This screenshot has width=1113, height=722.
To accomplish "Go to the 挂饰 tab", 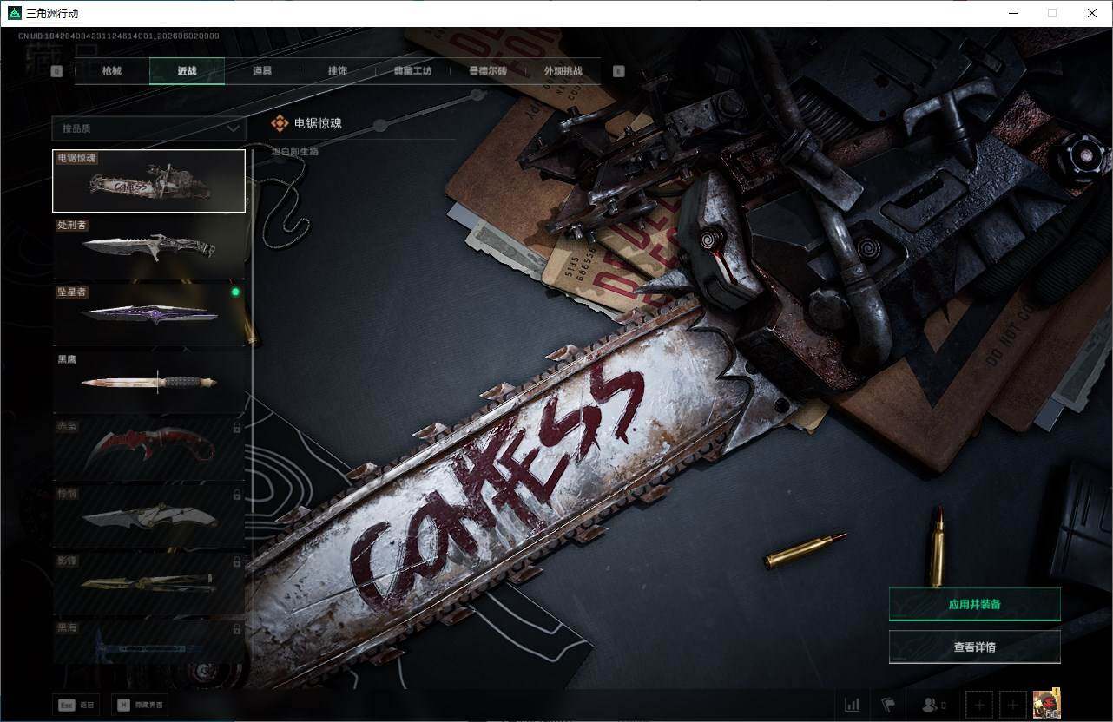I will point(338,71).
